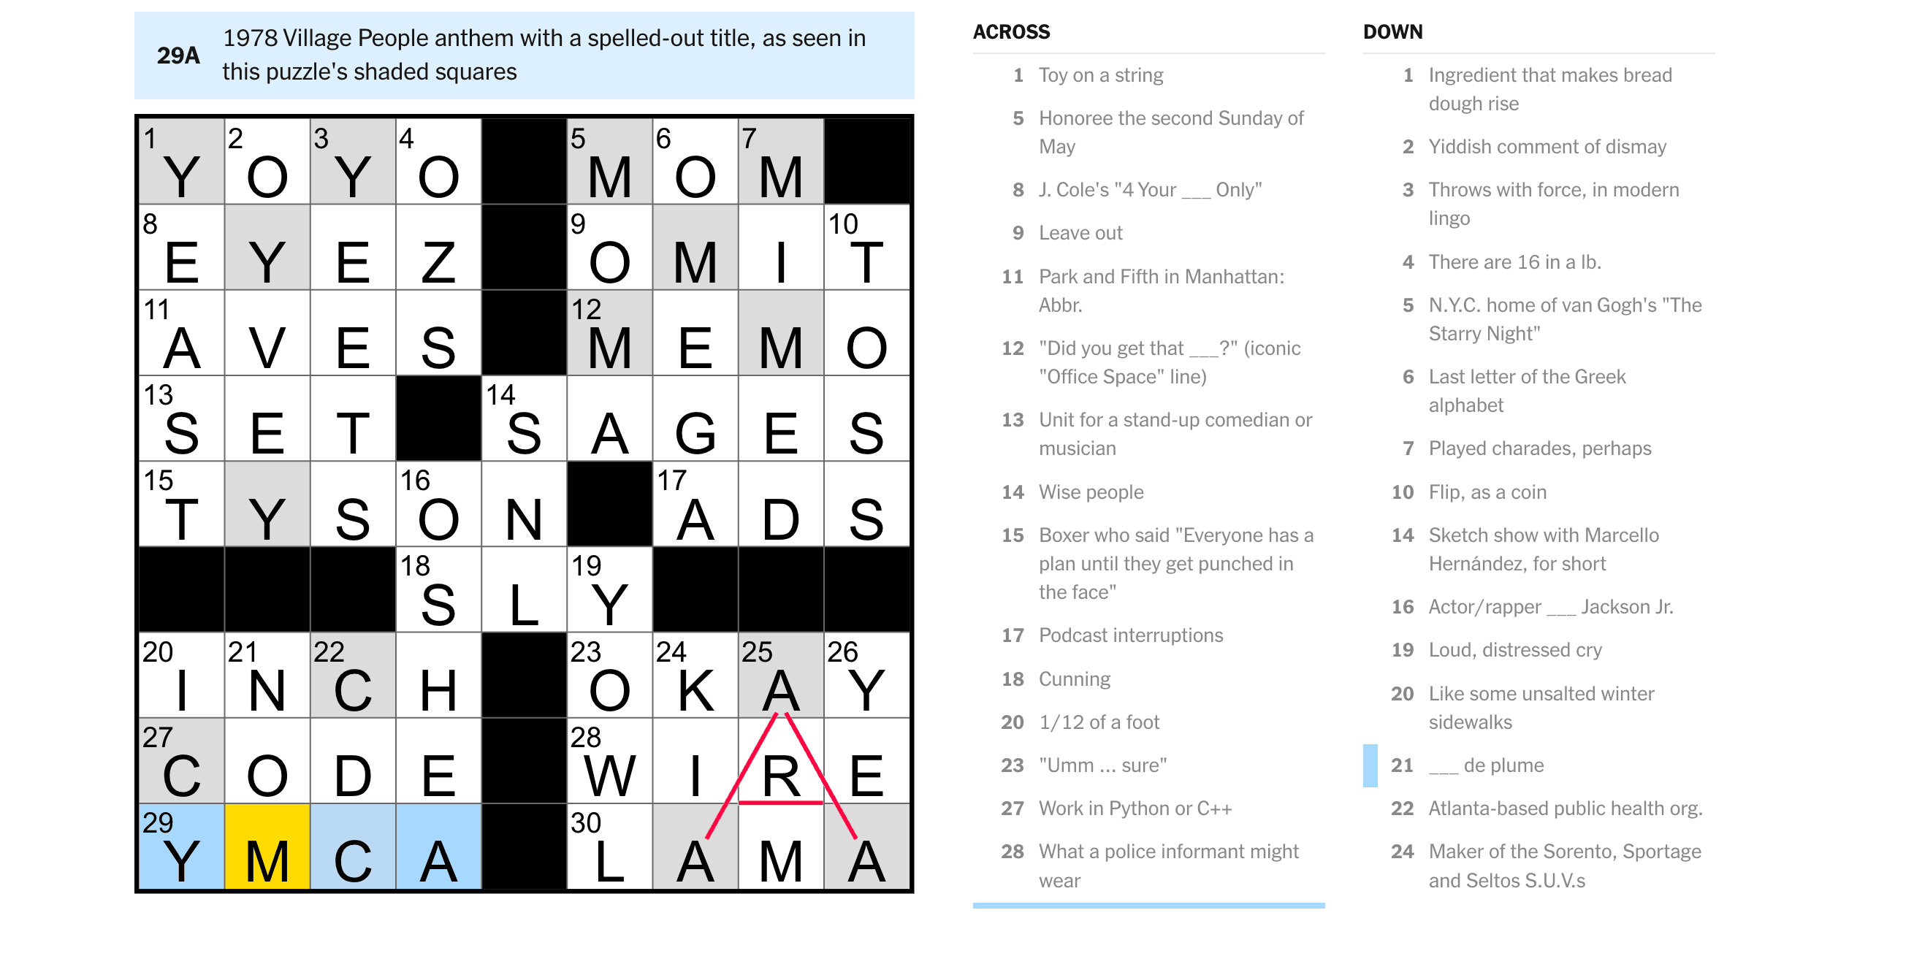Viewport: 1914px width, 967px height.
Task: Click the '___ de plume' down clue
Action: 1485,765
